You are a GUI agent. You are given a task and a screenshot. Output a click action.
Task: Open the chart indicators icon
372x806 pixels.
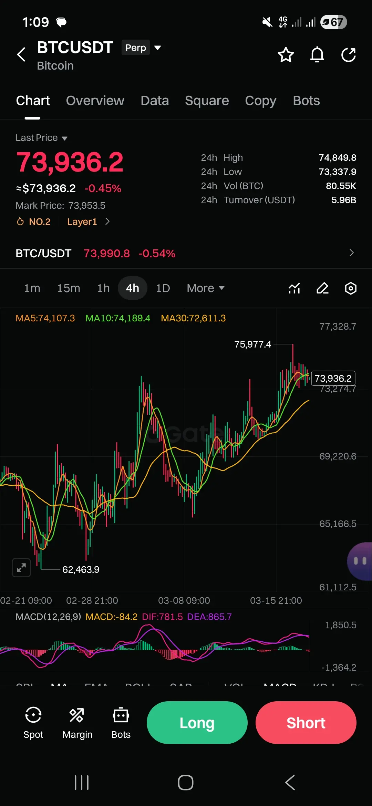(294, 288)
